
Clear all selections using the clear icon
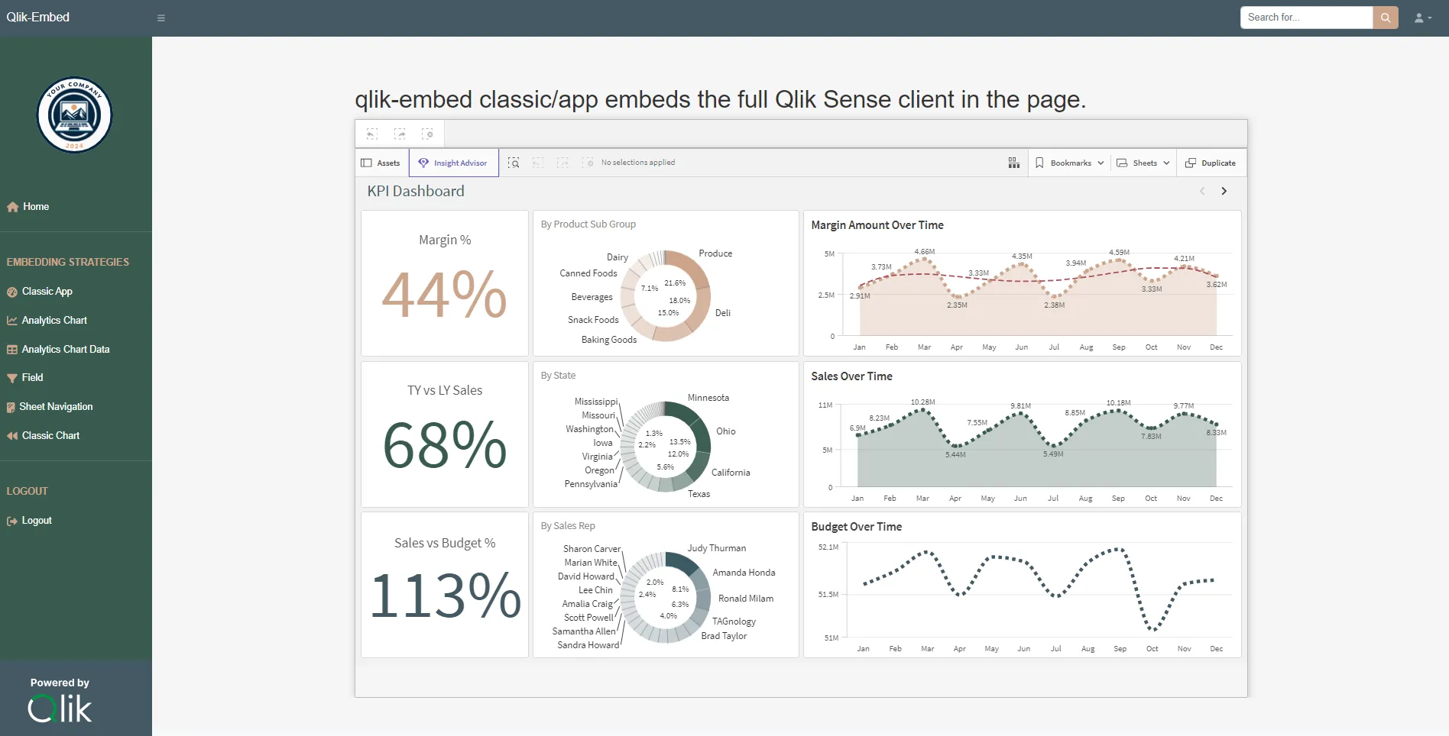588,163
